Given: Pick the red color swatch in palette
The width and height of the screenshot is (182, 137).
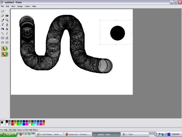Looking at the screenshot, I should (x=13, y=124).
